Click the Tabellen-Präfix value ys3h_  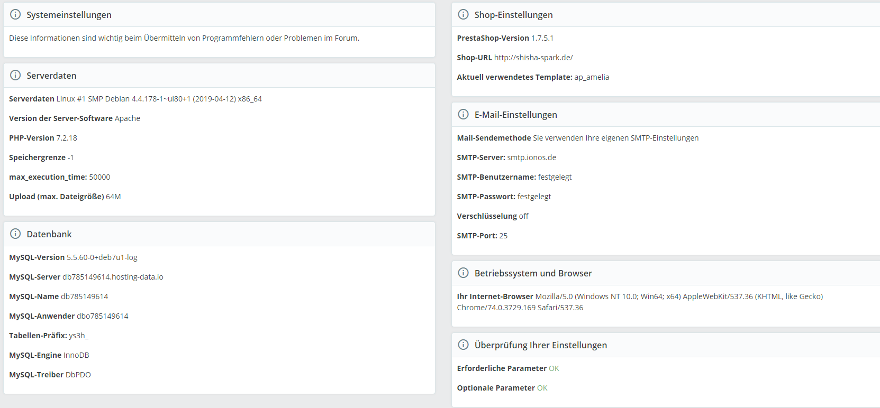coord(78,336)
